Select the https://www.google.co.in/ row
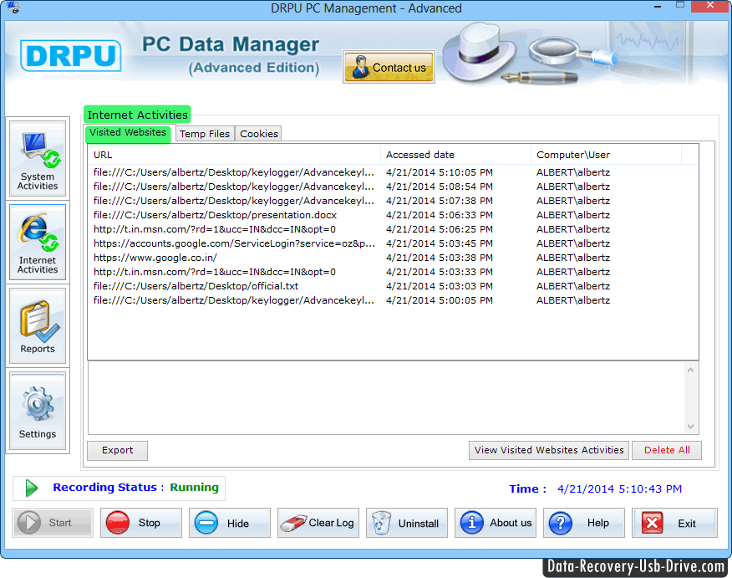 click(393, 258)
